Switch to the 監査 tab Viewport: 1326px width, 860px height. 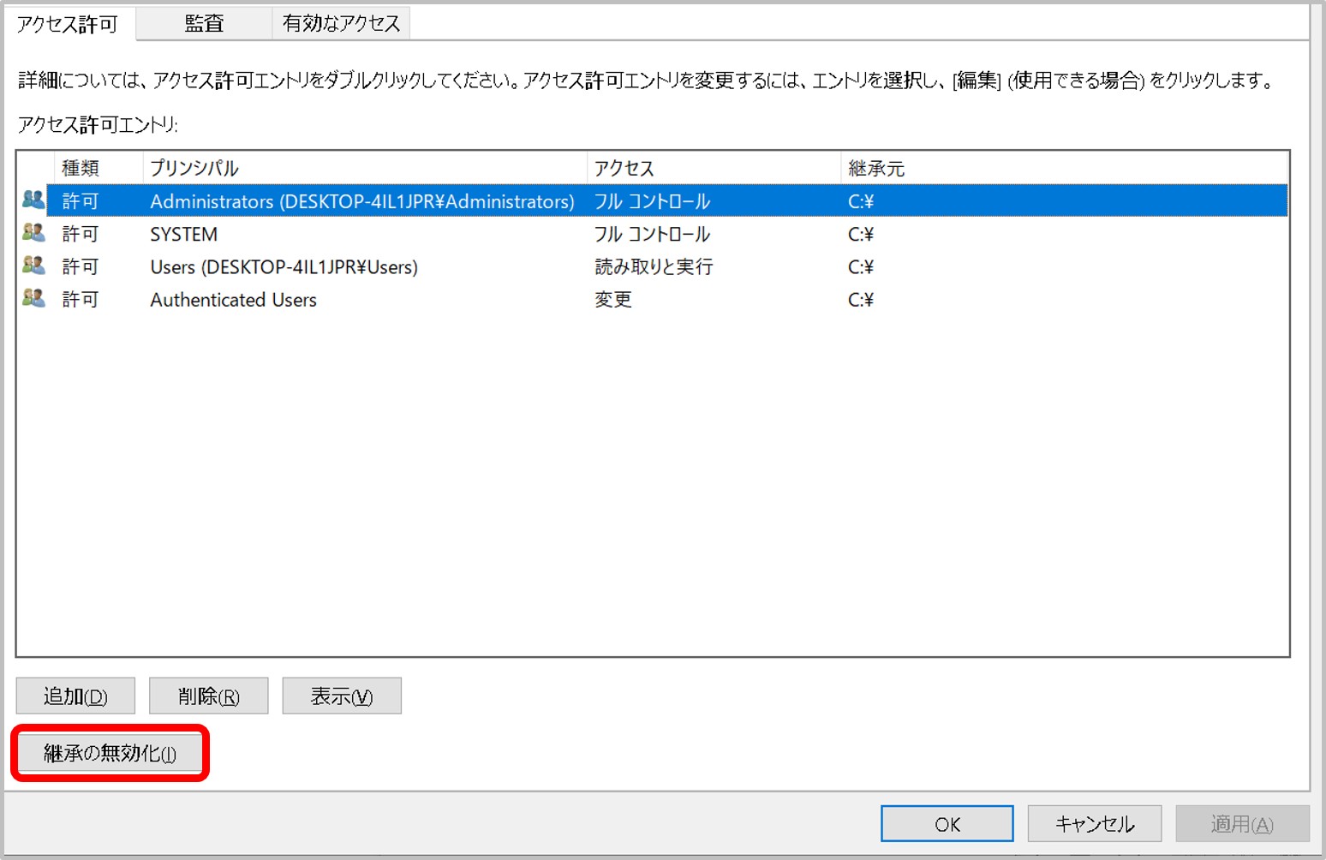pos(204,23)
